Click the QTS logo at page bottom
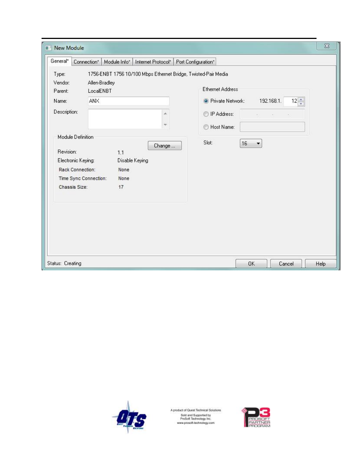Image resolution: width=354 pixels, height=458 pixels. click(x=130, y=417)
